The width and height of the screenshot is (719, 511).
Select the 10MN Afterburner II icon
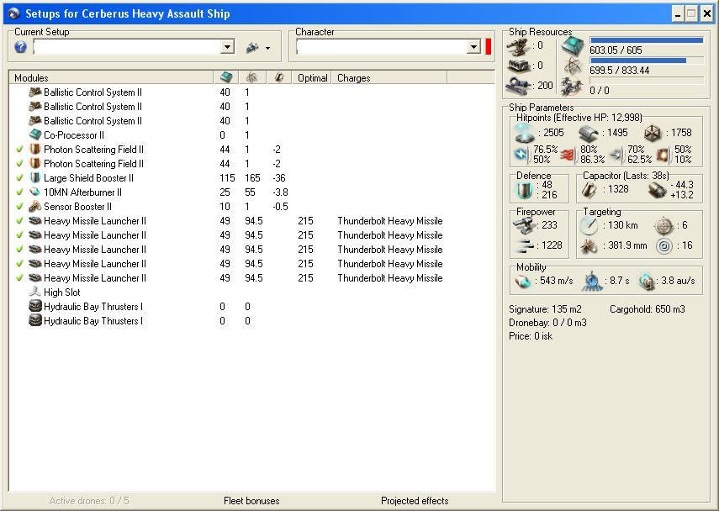coord(35,192)
